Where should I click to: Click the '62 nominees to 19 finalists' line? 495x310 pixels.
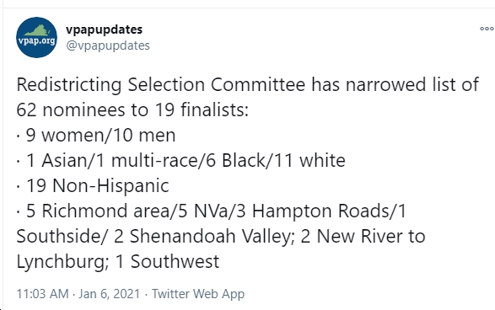132,110
